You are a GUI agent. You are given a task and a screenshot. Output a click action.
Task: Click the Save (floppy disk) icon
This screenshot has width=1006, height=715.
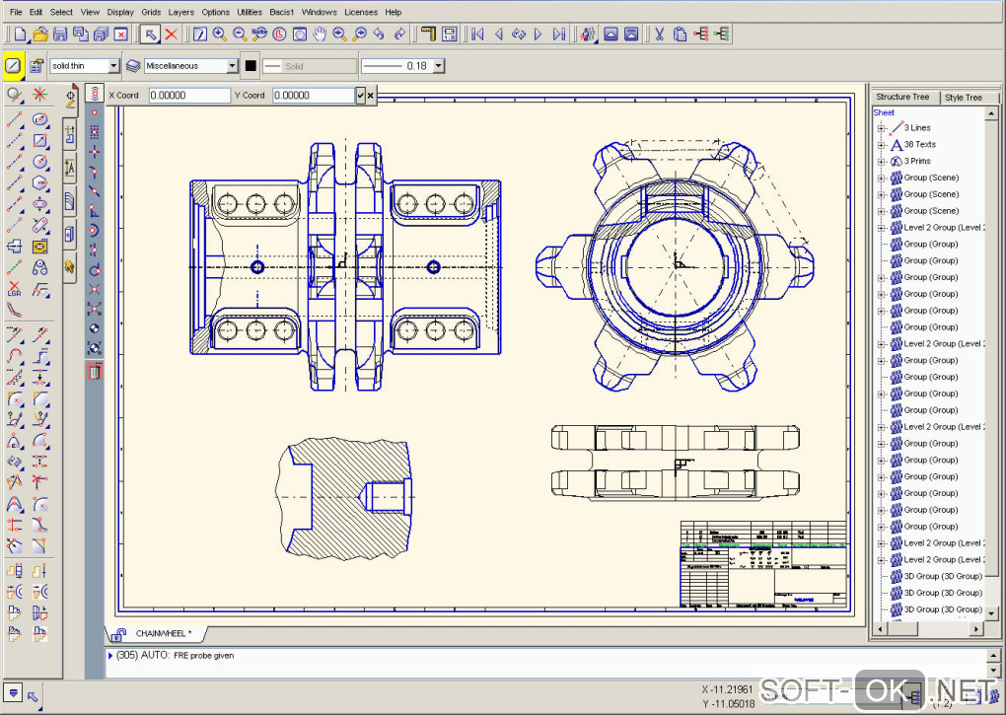click(59, 35)
